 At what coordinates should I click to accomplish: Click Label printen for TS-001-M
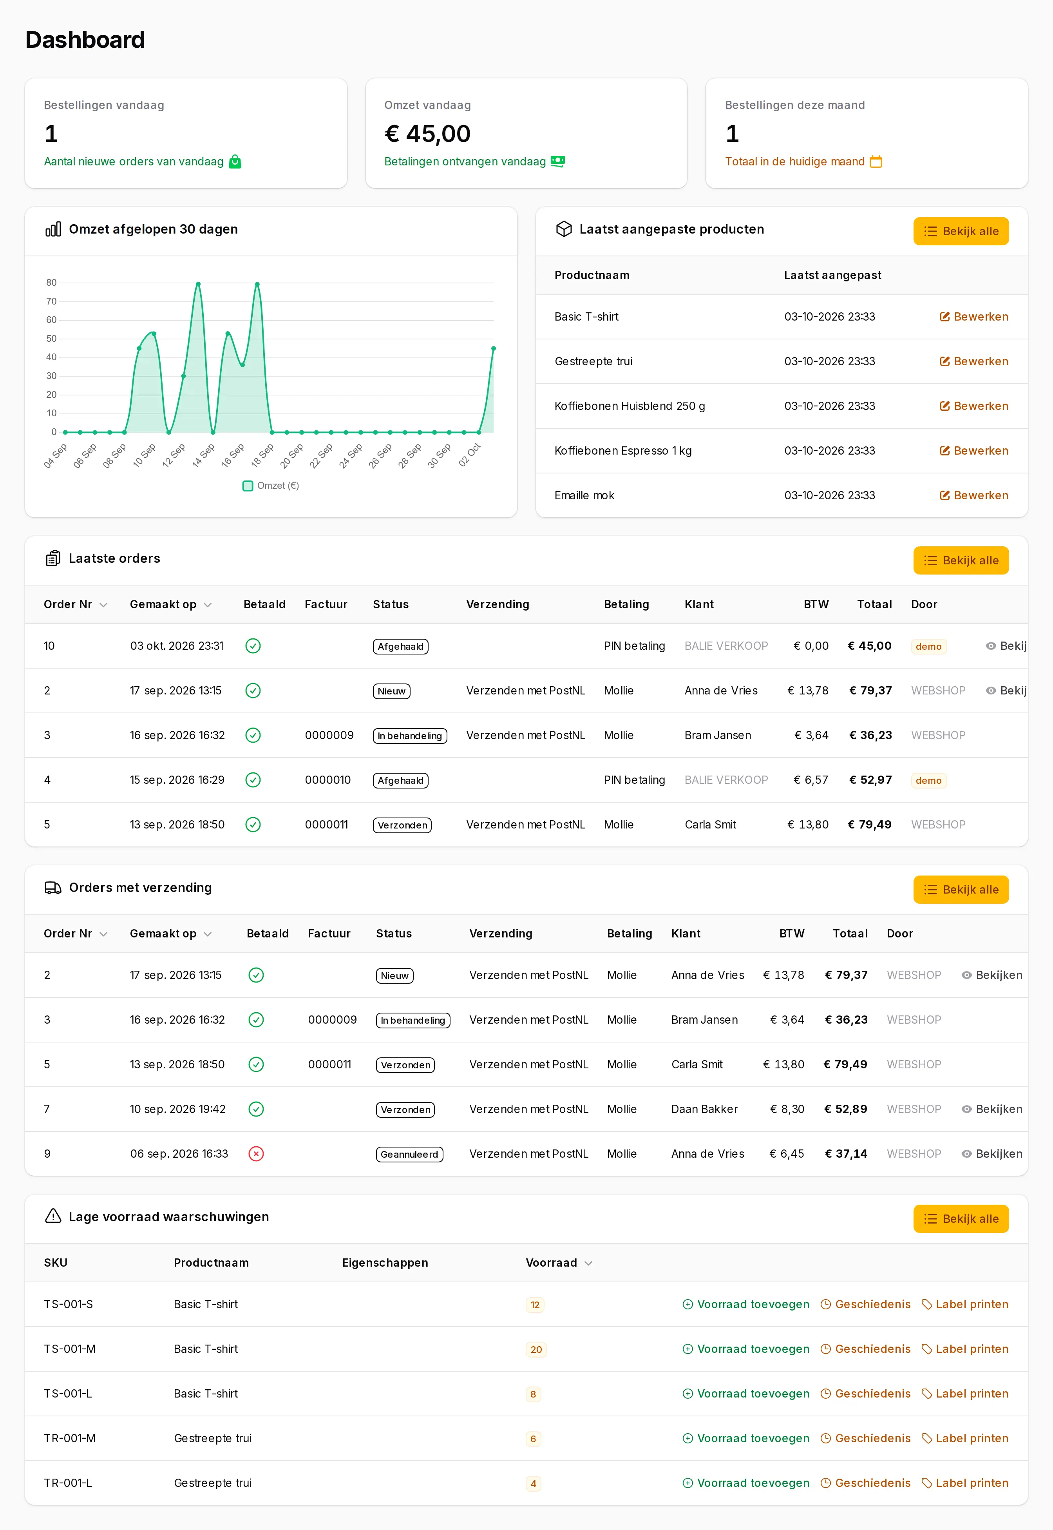(964, 1349)
